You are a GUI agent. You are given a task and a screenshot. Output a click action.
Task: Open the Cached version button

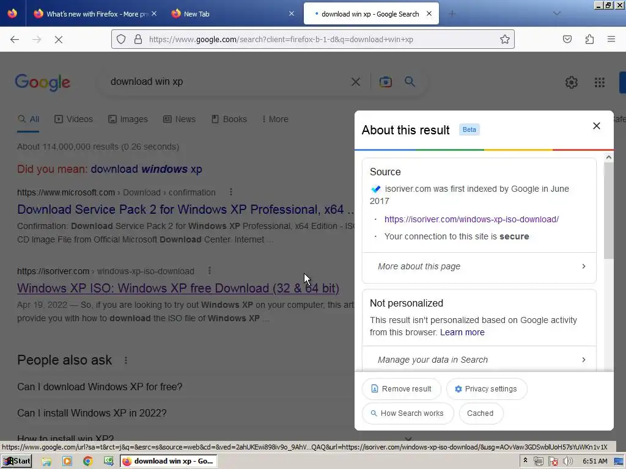coord(481,413)
